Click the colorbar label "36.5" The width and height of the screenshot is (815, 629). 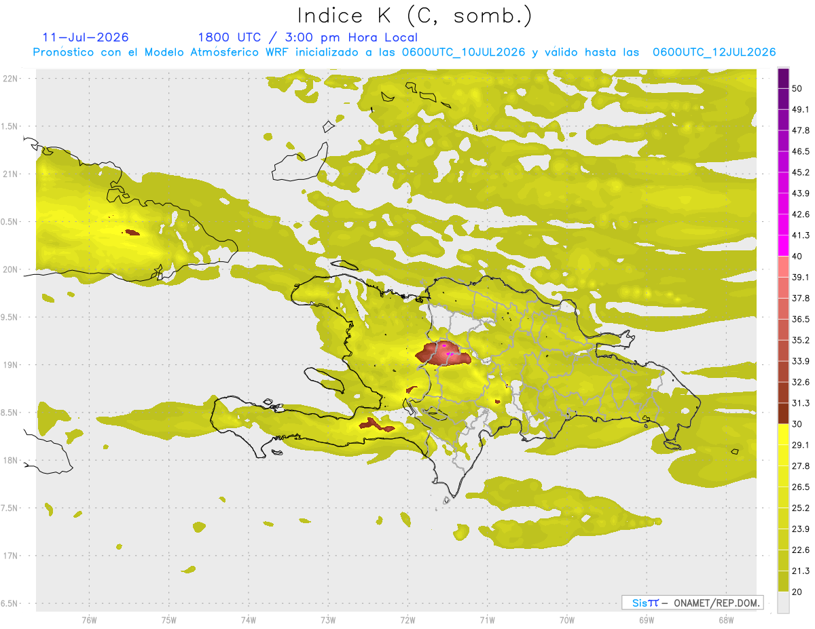(x=800, y=319)
